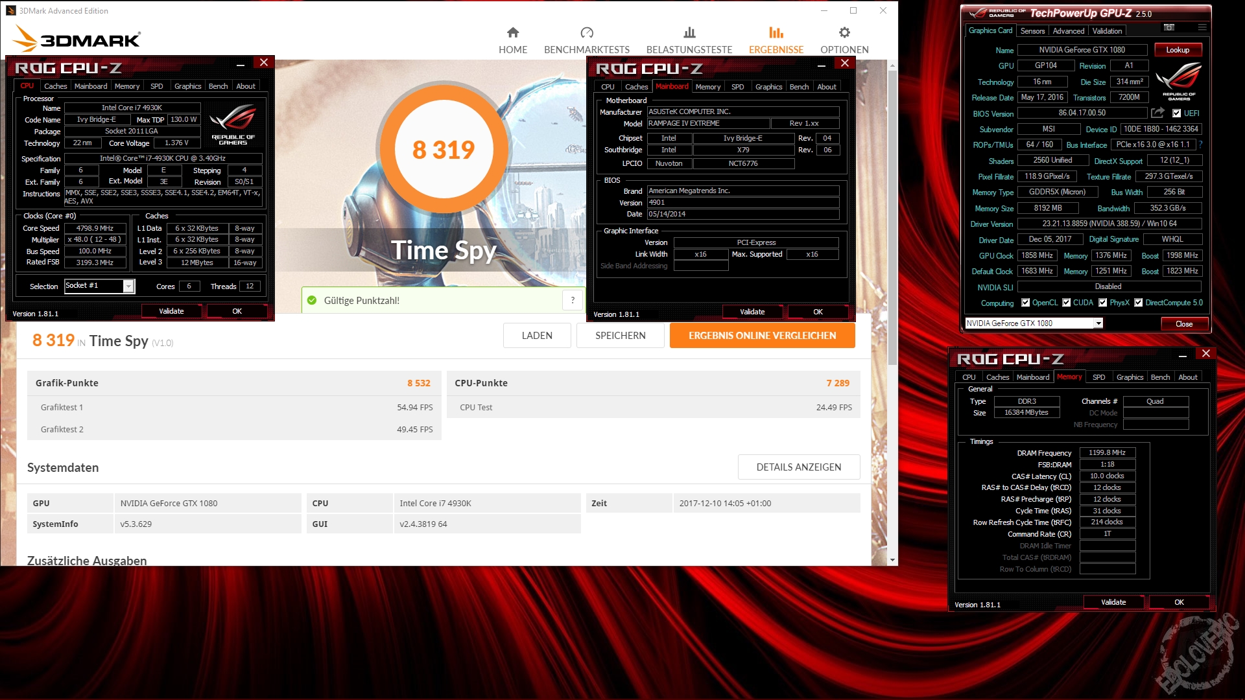Click the CPU Test row
Viewport: 1245px width, 700px height.
pyautogui.click(x=654, y=407)
